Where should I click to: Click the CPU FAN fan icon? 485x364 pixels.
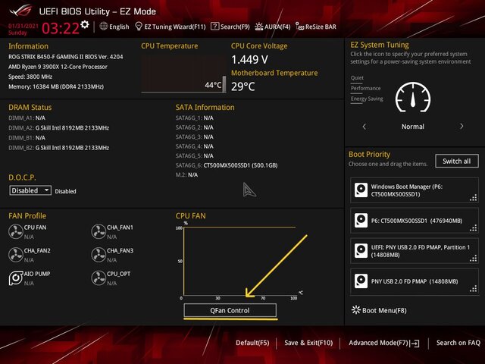click(15, 231)
